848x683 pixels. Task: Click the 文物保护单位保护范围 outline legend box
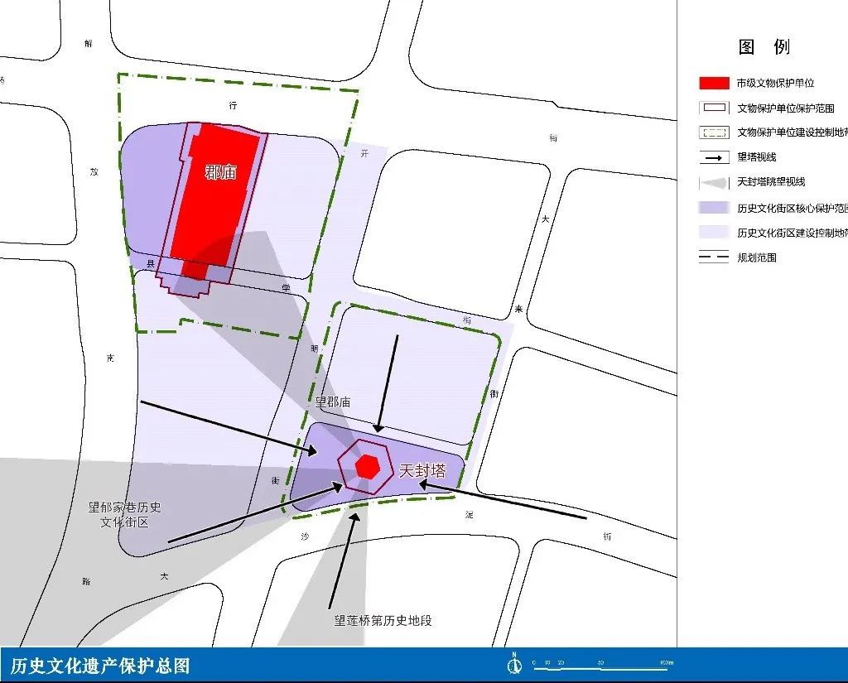[714, 108]
